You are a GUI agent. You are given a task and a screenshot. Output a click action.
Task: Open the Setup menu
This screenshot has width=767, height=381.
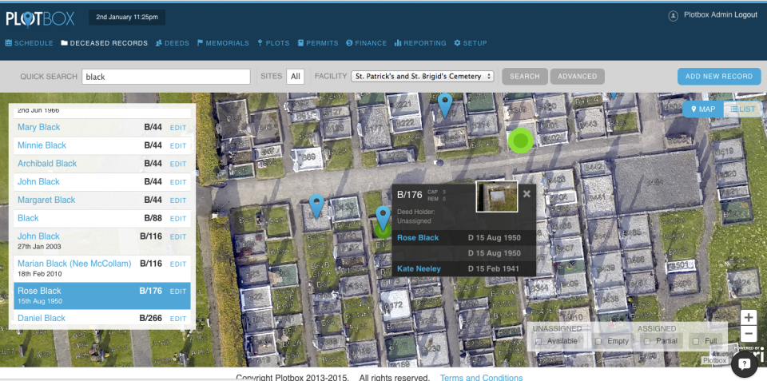[x=471, y=43]
